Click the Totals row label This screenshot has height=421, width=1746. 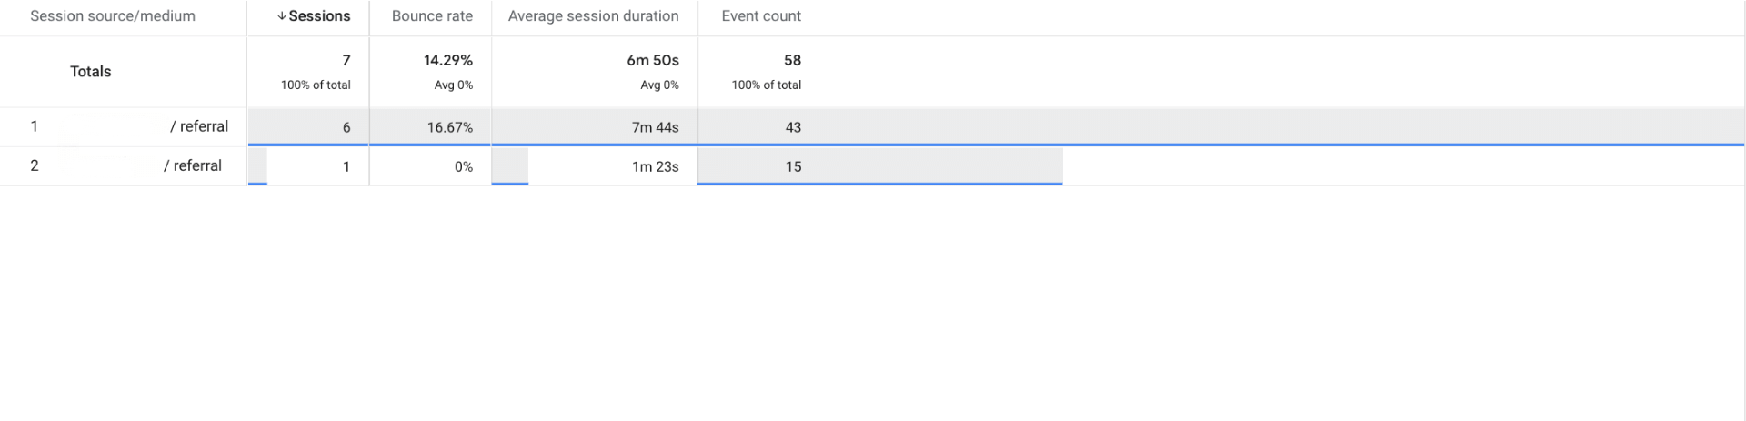91,72
